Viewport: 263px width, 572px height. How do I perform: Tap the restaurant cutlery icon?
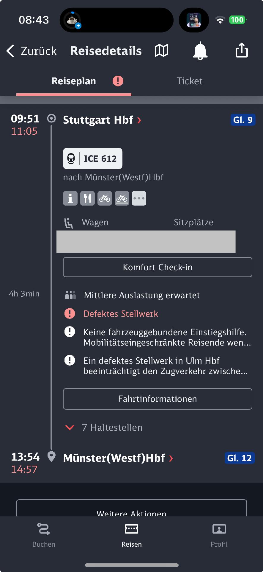pos(87,198)
